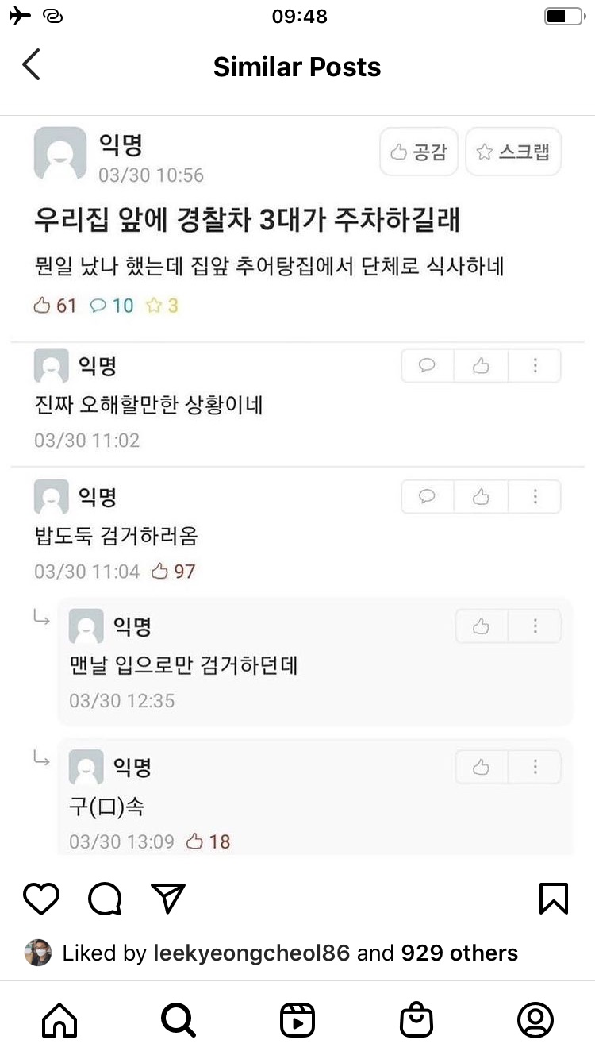Go to the Home tab
This screenshot has width=595, height=1059.
coord(59,1020)
